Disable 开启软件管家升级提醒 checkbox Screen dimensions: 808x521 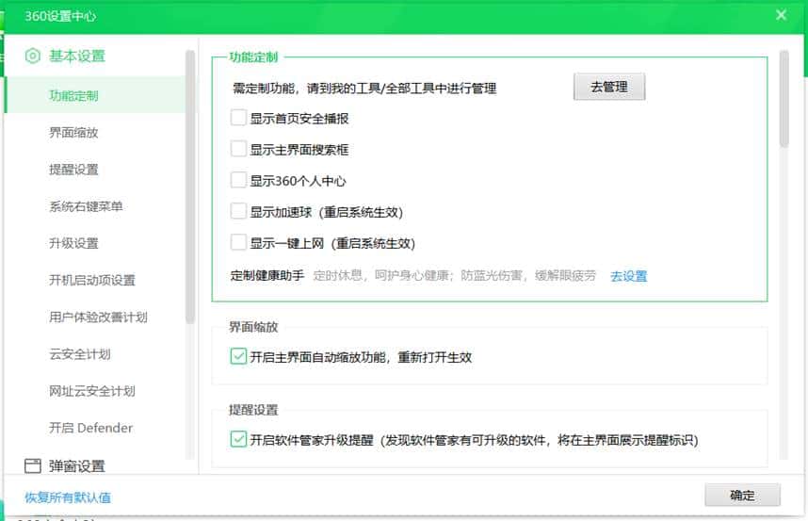point(238,440)
